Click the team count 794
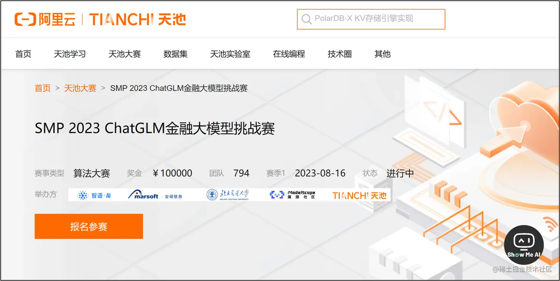The image size is (560, 281). pyautogui.click(x=241, y=173)
